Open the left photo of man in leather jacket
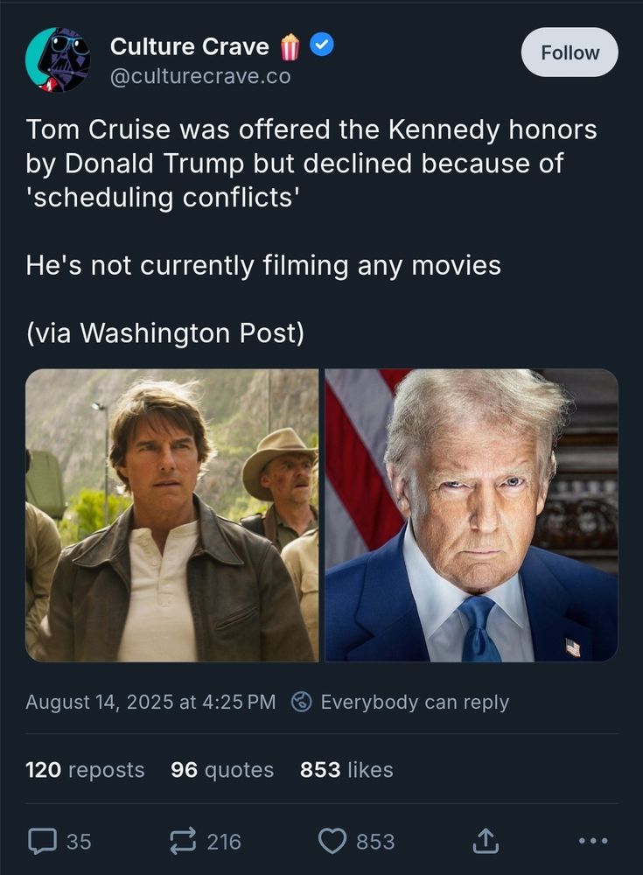Image resolution: width=643 pixels, height=875 pixels. [x=172, y=514]
